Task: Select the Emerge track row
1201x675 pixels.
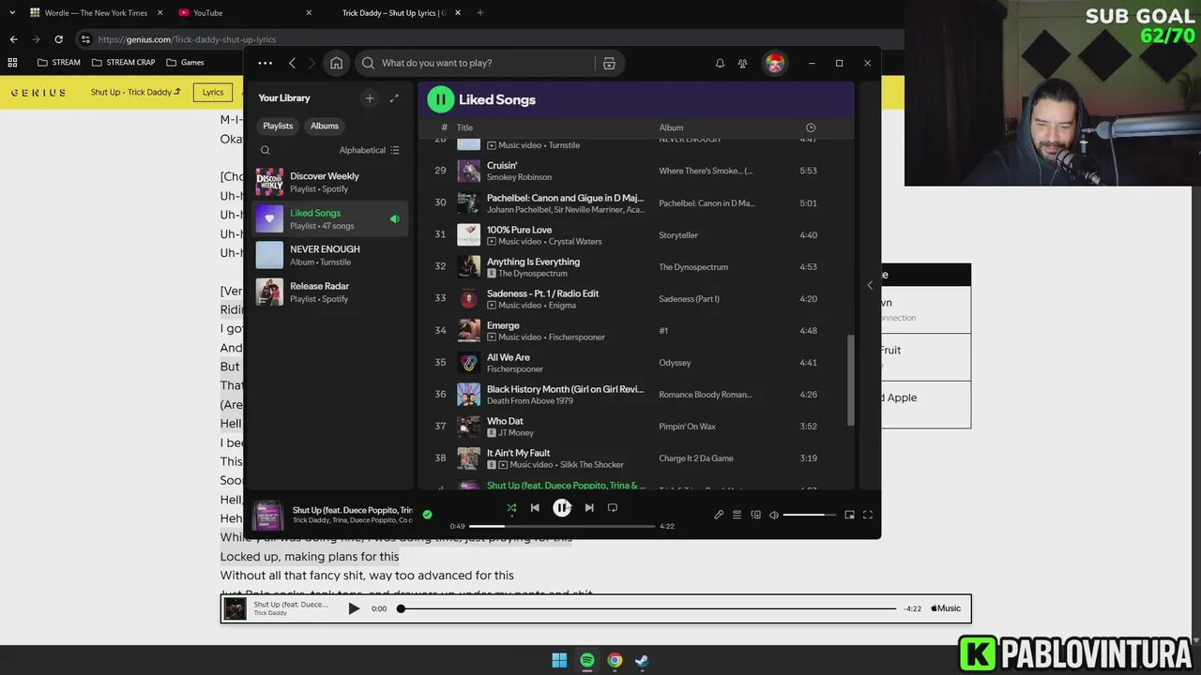Action: coord(635,330)
